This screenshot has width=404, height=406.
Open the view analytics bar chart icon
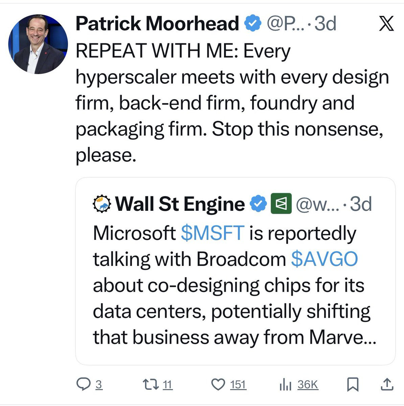click(285, 385)
